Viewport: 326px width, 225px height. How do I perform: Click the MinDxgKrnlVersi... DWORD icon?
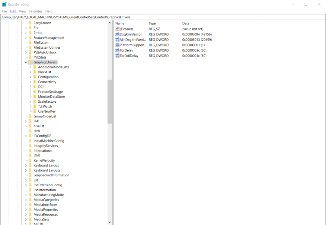tap(117, 40)
